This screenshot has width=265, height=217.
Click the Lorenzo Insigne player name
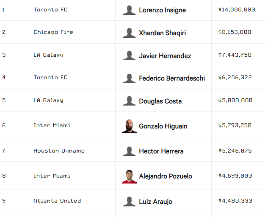[162, 10]
